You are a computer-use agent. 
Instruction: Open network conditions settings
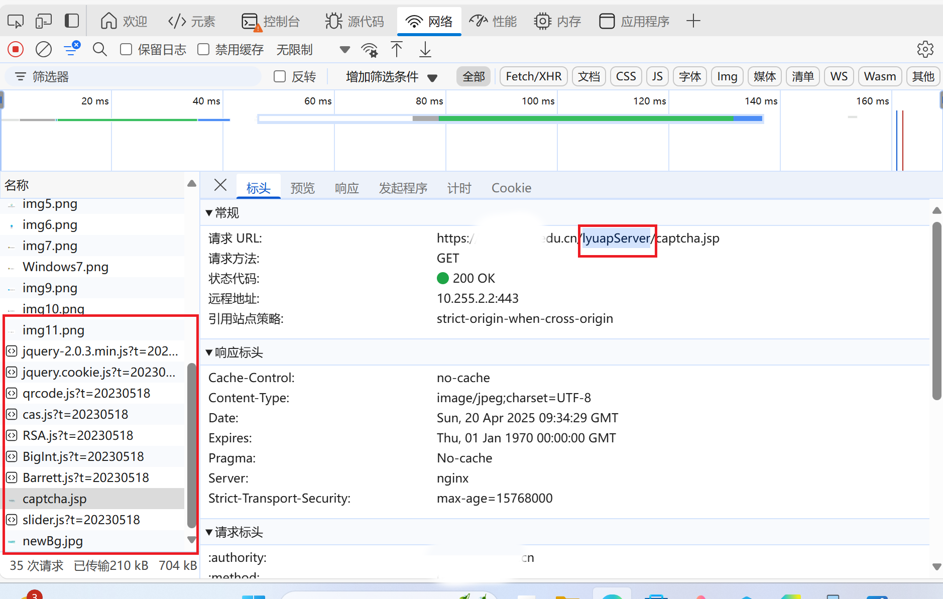(370, 50)
